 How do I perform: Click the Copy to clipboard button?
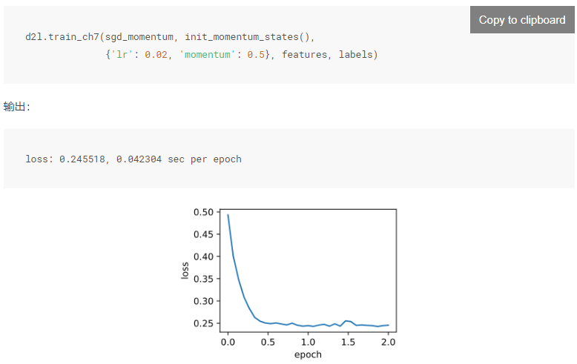pos(522,20)
